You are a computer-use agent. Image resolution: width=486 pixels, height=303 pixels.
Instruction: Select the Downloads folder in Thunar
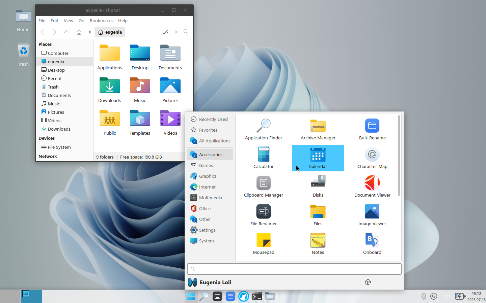(x=109, y=90)
